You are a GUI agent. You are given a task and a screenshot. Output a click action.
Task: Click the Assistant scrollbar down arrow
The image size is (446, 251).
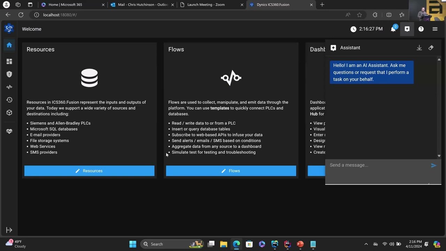pos(439,156)
